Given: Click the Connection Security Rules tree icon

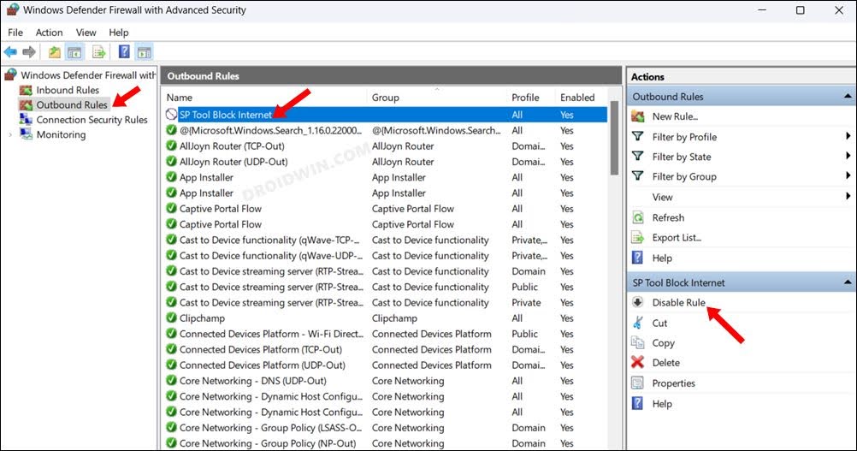Looking at the screenshot, I should coord(26,119).
